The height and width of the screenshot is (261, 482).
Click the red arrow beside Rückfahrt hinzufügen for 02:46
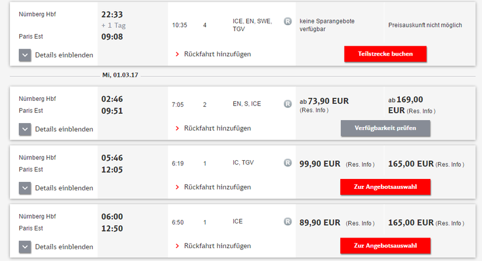tap(177, 128)
